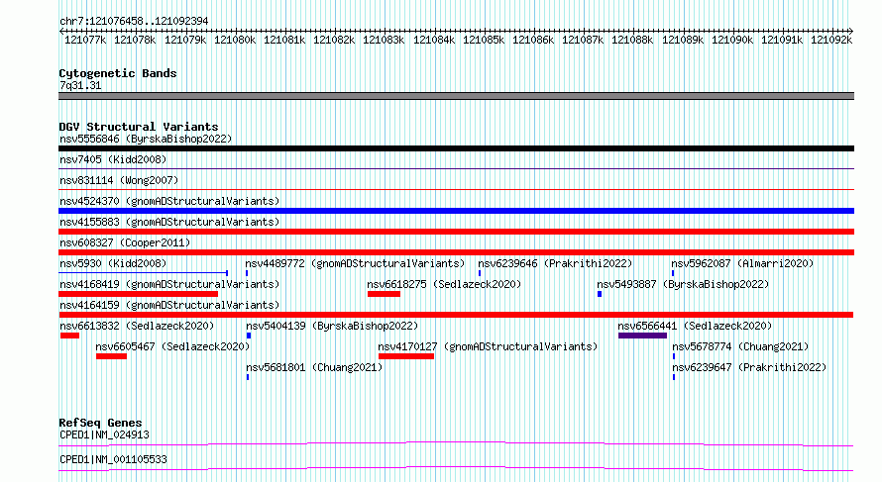Click the 121092k ruler tick label
Viewport: 882px width, 482px height.
pos(831,40)
